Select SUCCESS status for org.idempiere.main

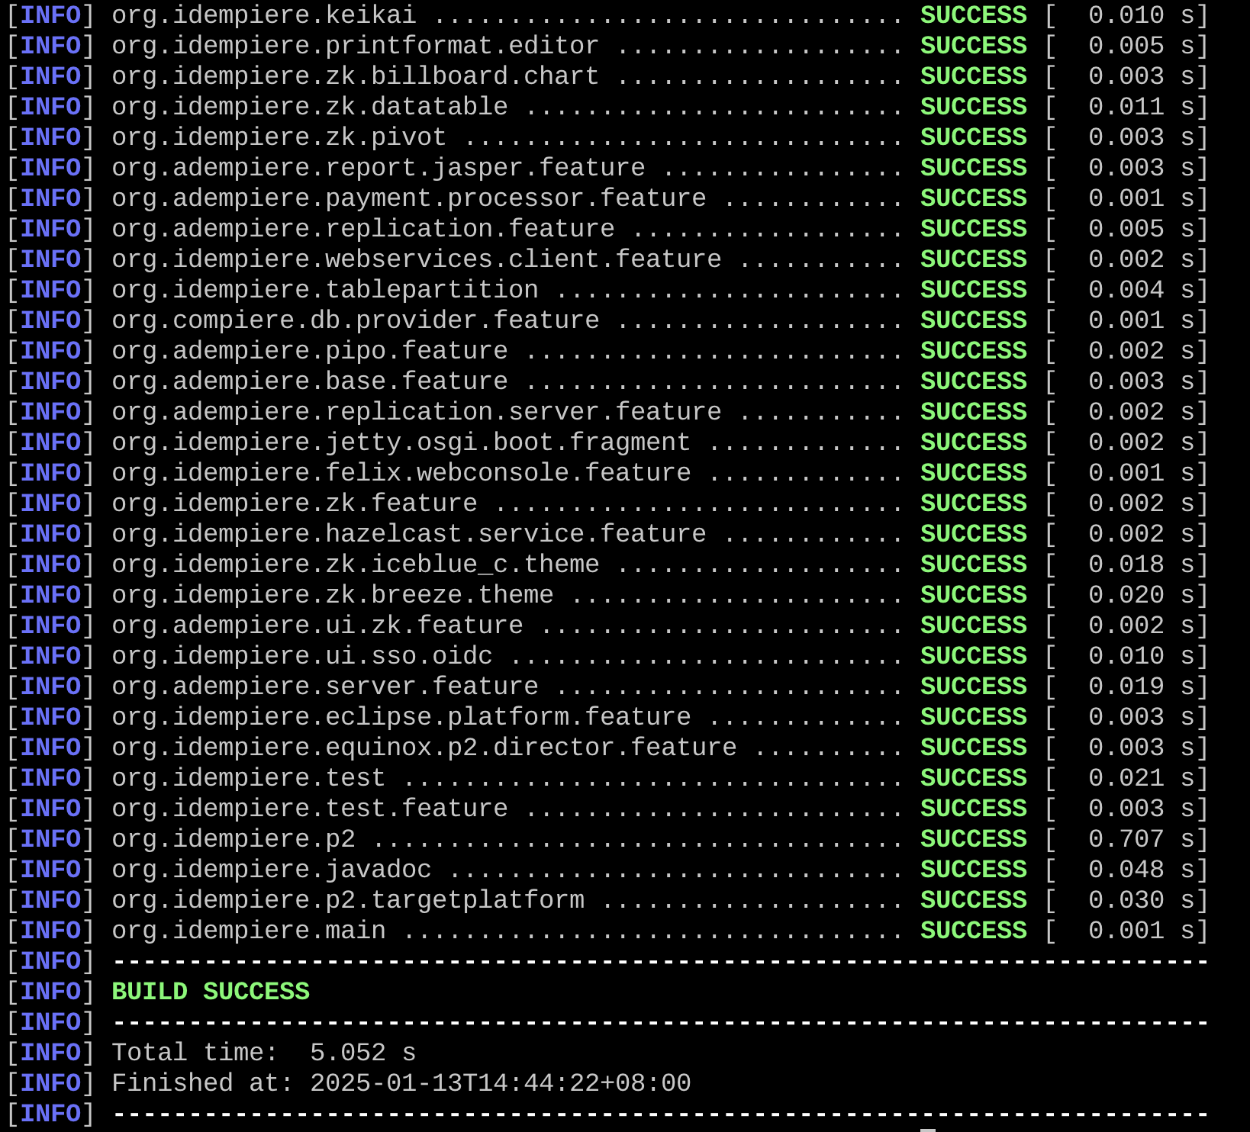(x=974, y=931)
